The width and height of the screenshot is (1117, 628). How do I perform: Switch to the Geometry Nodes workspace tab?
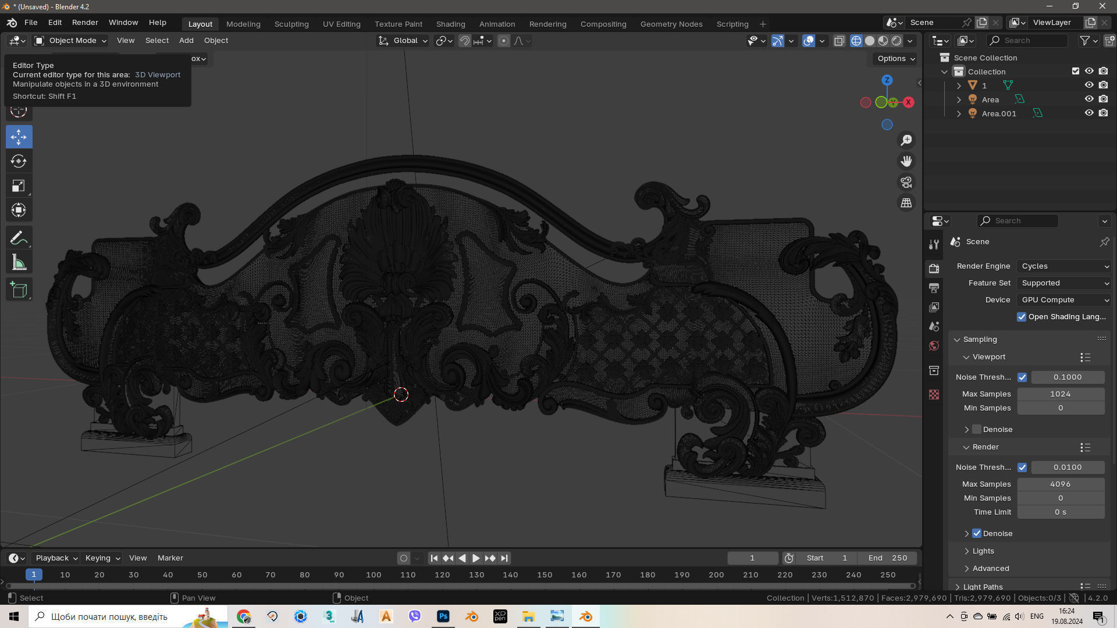point(671,24)
